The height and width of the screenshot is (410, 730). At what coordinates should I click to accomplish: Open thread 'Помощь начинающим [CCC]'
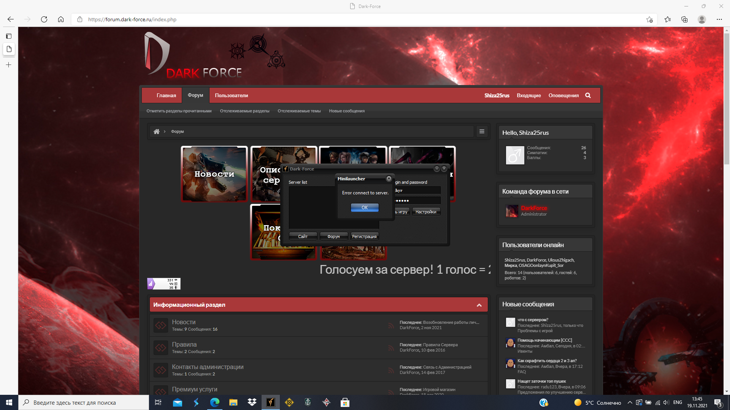click(x=544, y=340)
